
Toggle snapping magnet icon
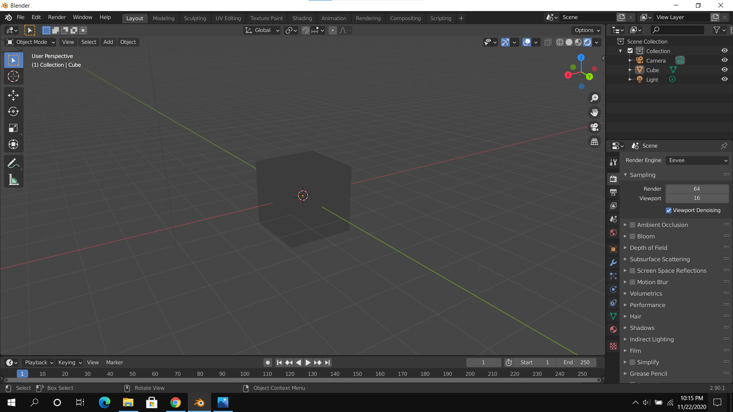pos(305,31)
